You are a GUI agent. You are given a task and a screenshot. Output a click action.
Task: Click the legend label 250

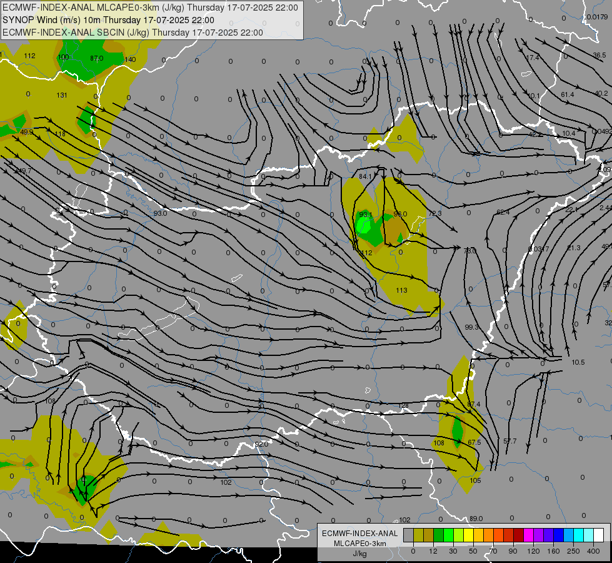[573, 551]
